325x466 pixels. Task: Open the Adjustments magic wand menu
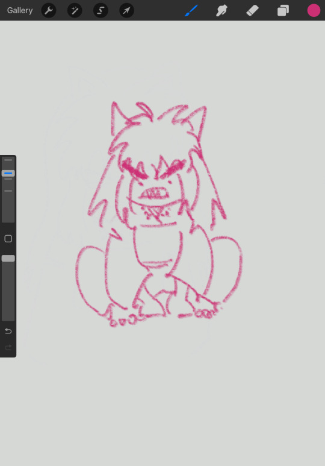(75, 10)
